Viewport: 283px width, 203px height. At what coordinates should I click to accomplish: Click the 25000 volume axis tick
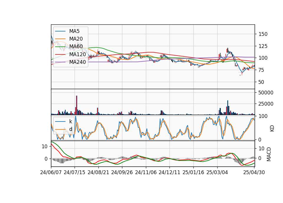[266, 104]
